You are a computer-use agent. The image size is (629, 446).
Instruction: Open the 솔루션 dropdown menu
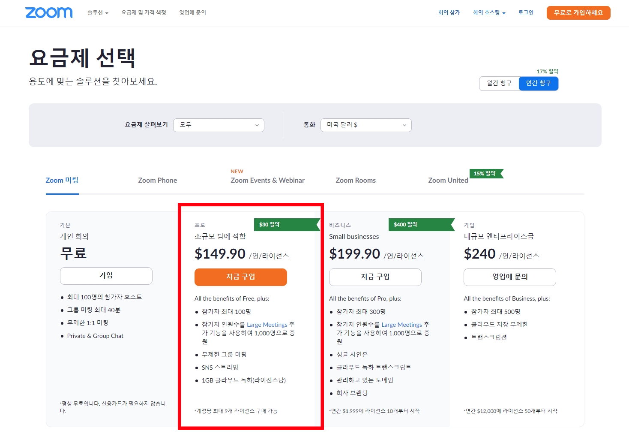point(98,13)
